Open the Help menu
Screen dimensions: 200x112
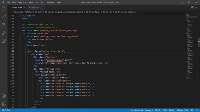pos(59,2)
